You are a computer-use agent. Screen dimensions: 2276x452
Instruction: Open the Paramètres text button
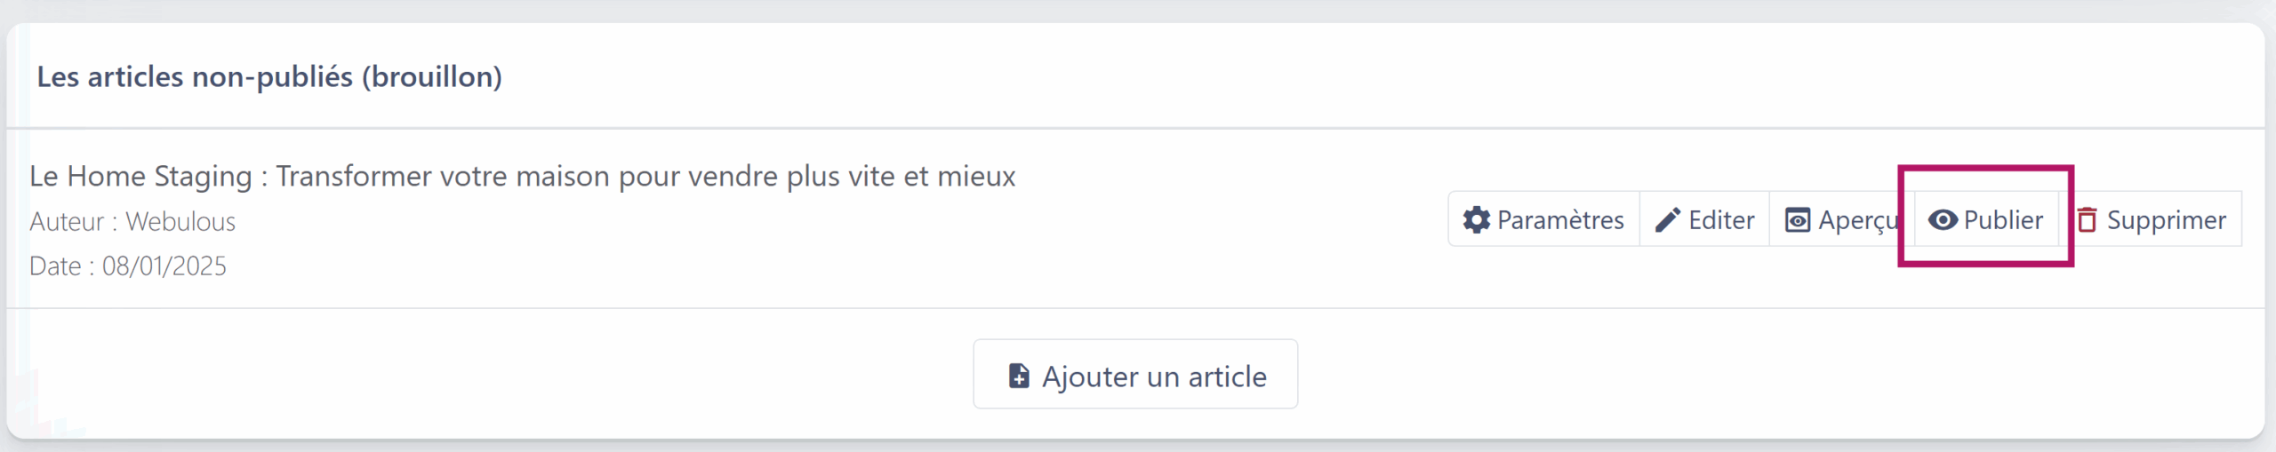[1560, 220]
